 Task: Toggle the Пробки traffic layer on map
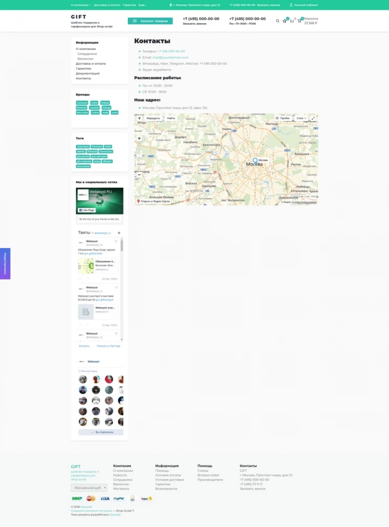coord(283,118)
